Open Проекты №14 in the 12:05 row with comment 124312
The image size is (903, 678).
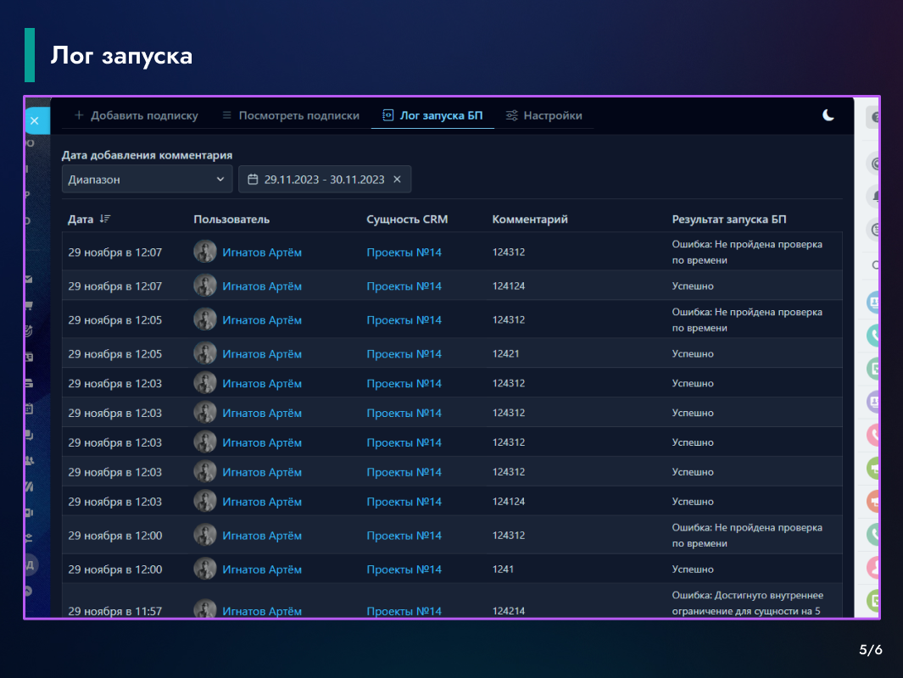[404, 320]
